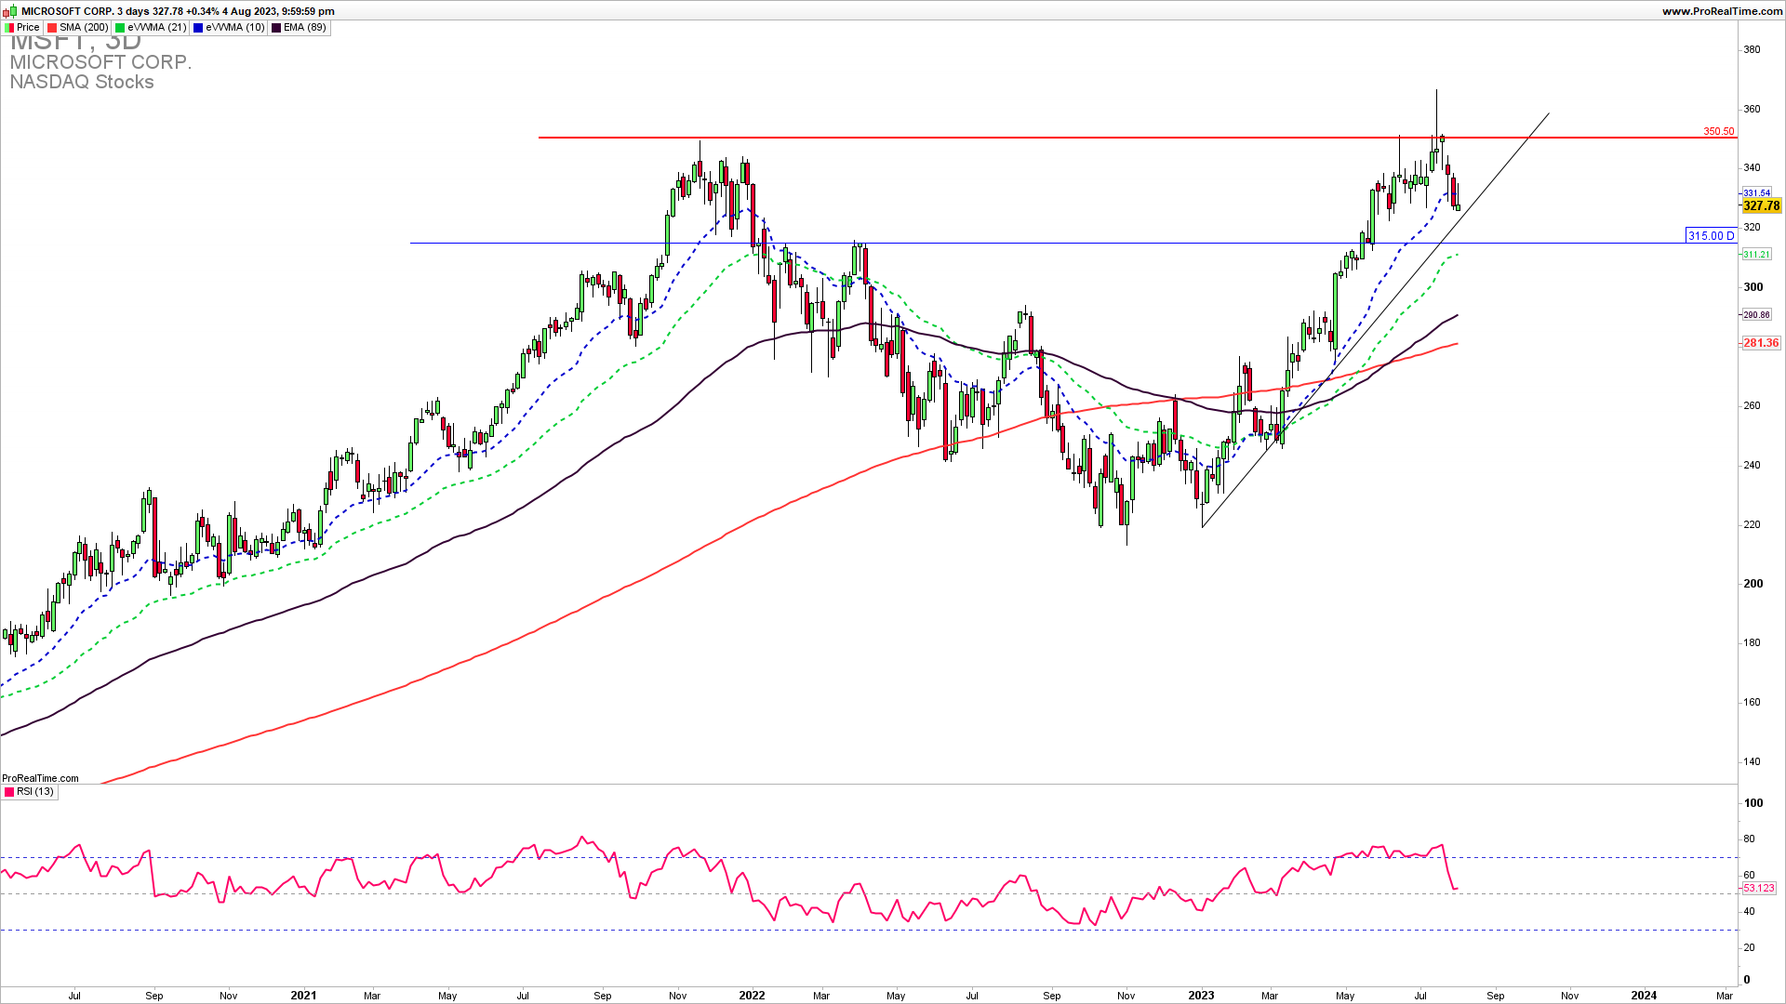Open the eVWMA (21) indicator label
Screen dimensions: 1786x1004
[151, 28]
